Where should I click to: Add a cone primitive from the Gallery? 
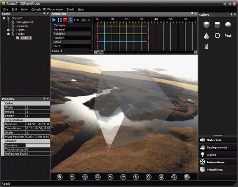click(207, 36)
